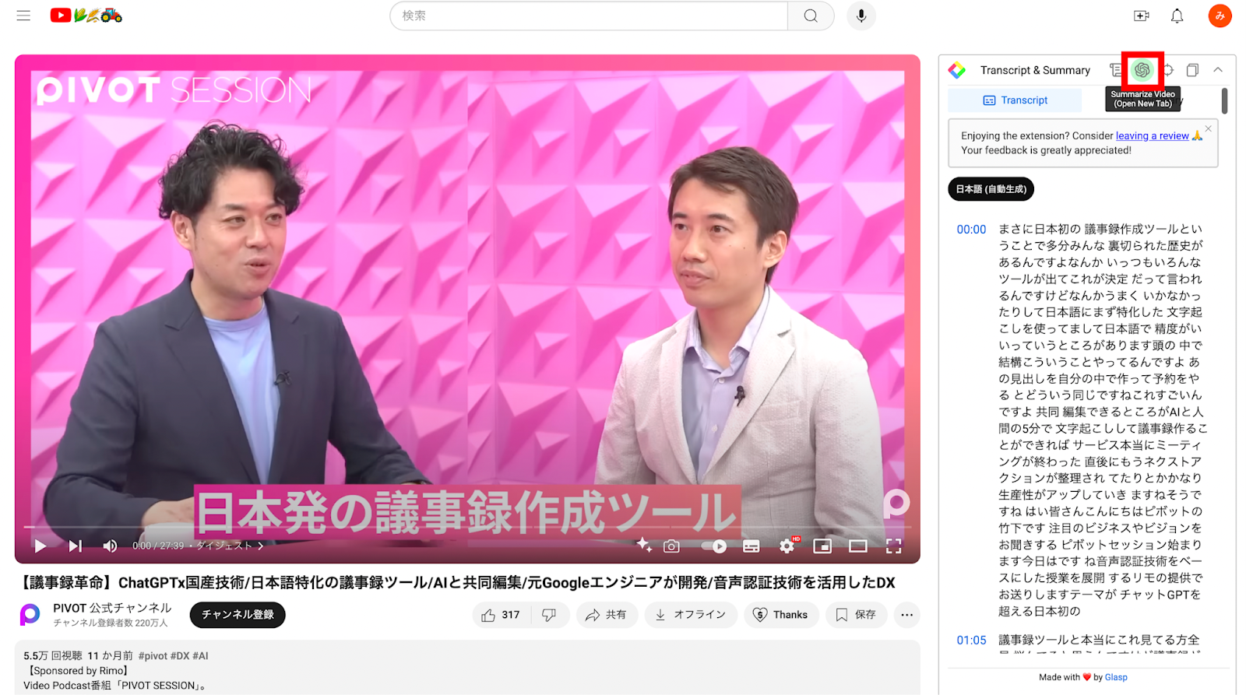Image resolution: width=1246 pixels, height=695 pixels.
Task: Click the video progress bar
Action: [x=467, y=528]
